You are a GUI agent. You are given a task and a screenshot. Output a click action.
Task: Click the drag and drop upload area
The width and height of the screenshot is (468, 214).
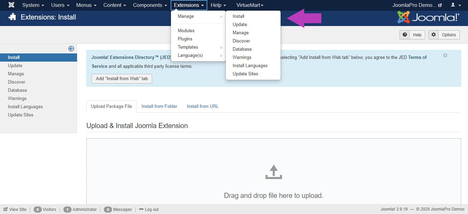pyautogui.click(x=274, y=171)
